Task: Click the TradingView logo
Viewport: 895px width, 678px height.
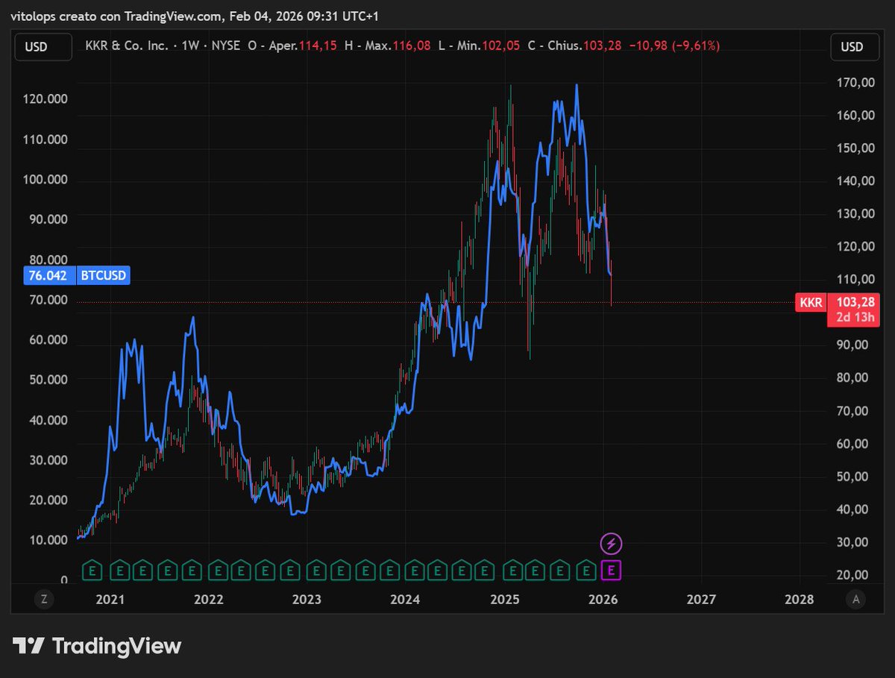Action: point(97,645)
